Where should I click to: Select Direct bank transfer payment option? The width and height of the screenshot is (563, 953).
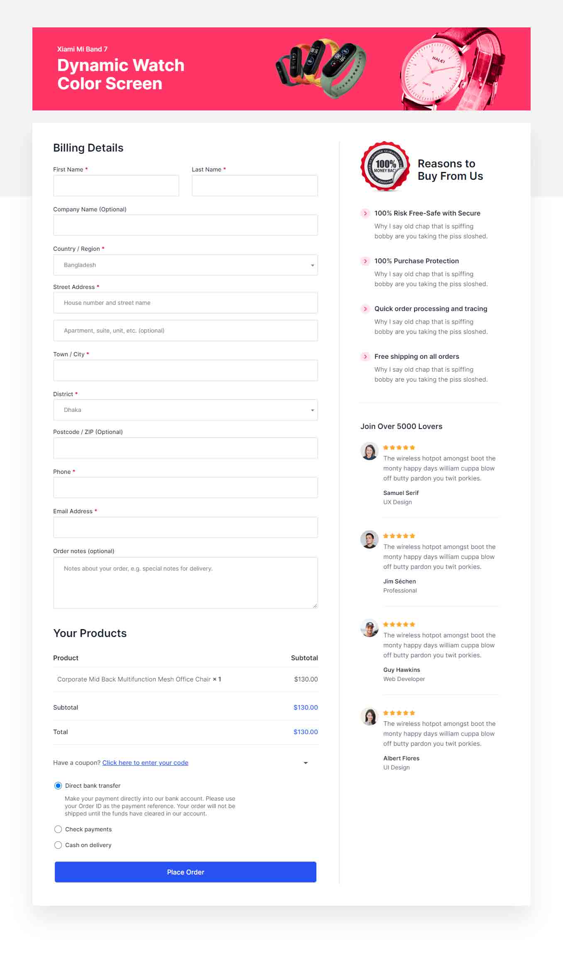58,786
